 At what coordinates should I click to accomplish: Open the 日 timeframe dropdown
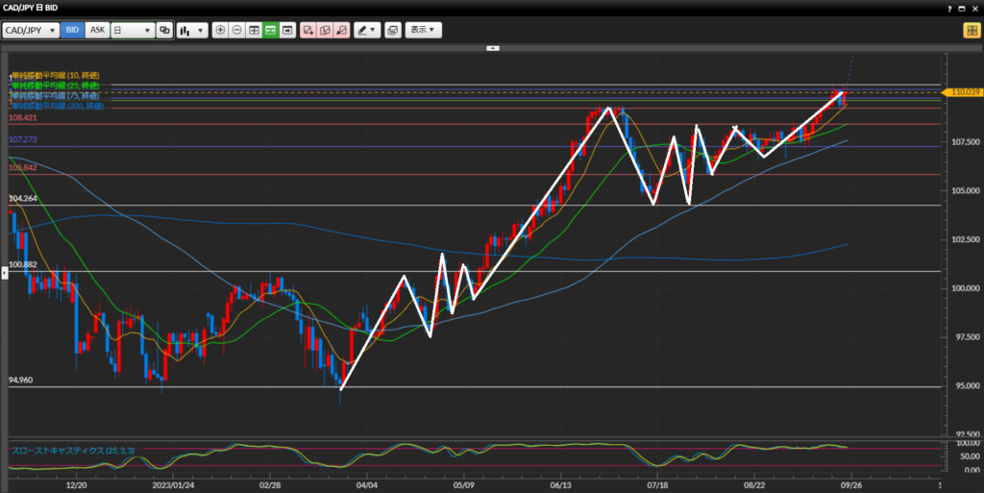point(133,30)
